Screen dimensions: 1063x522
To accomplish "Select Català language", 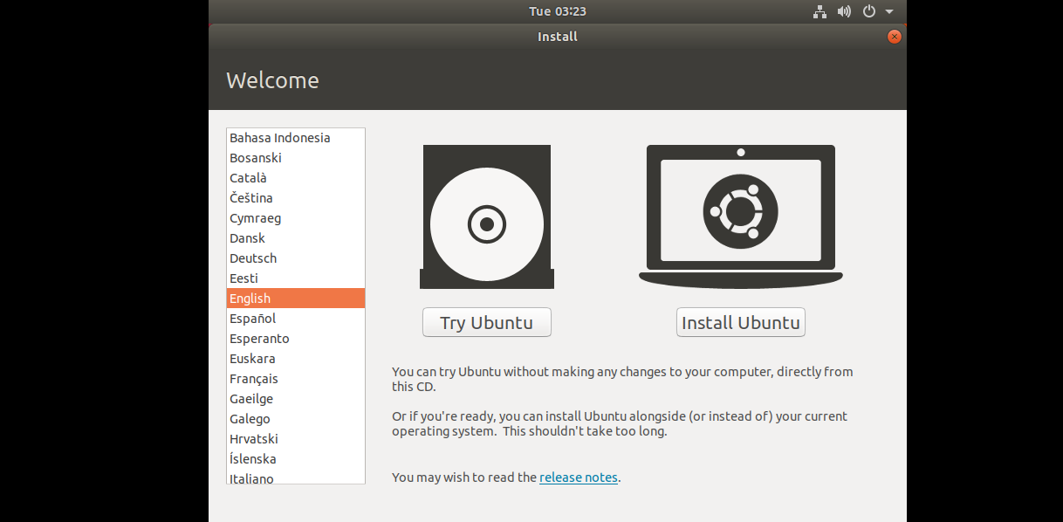I will click(x=296, y=178).
